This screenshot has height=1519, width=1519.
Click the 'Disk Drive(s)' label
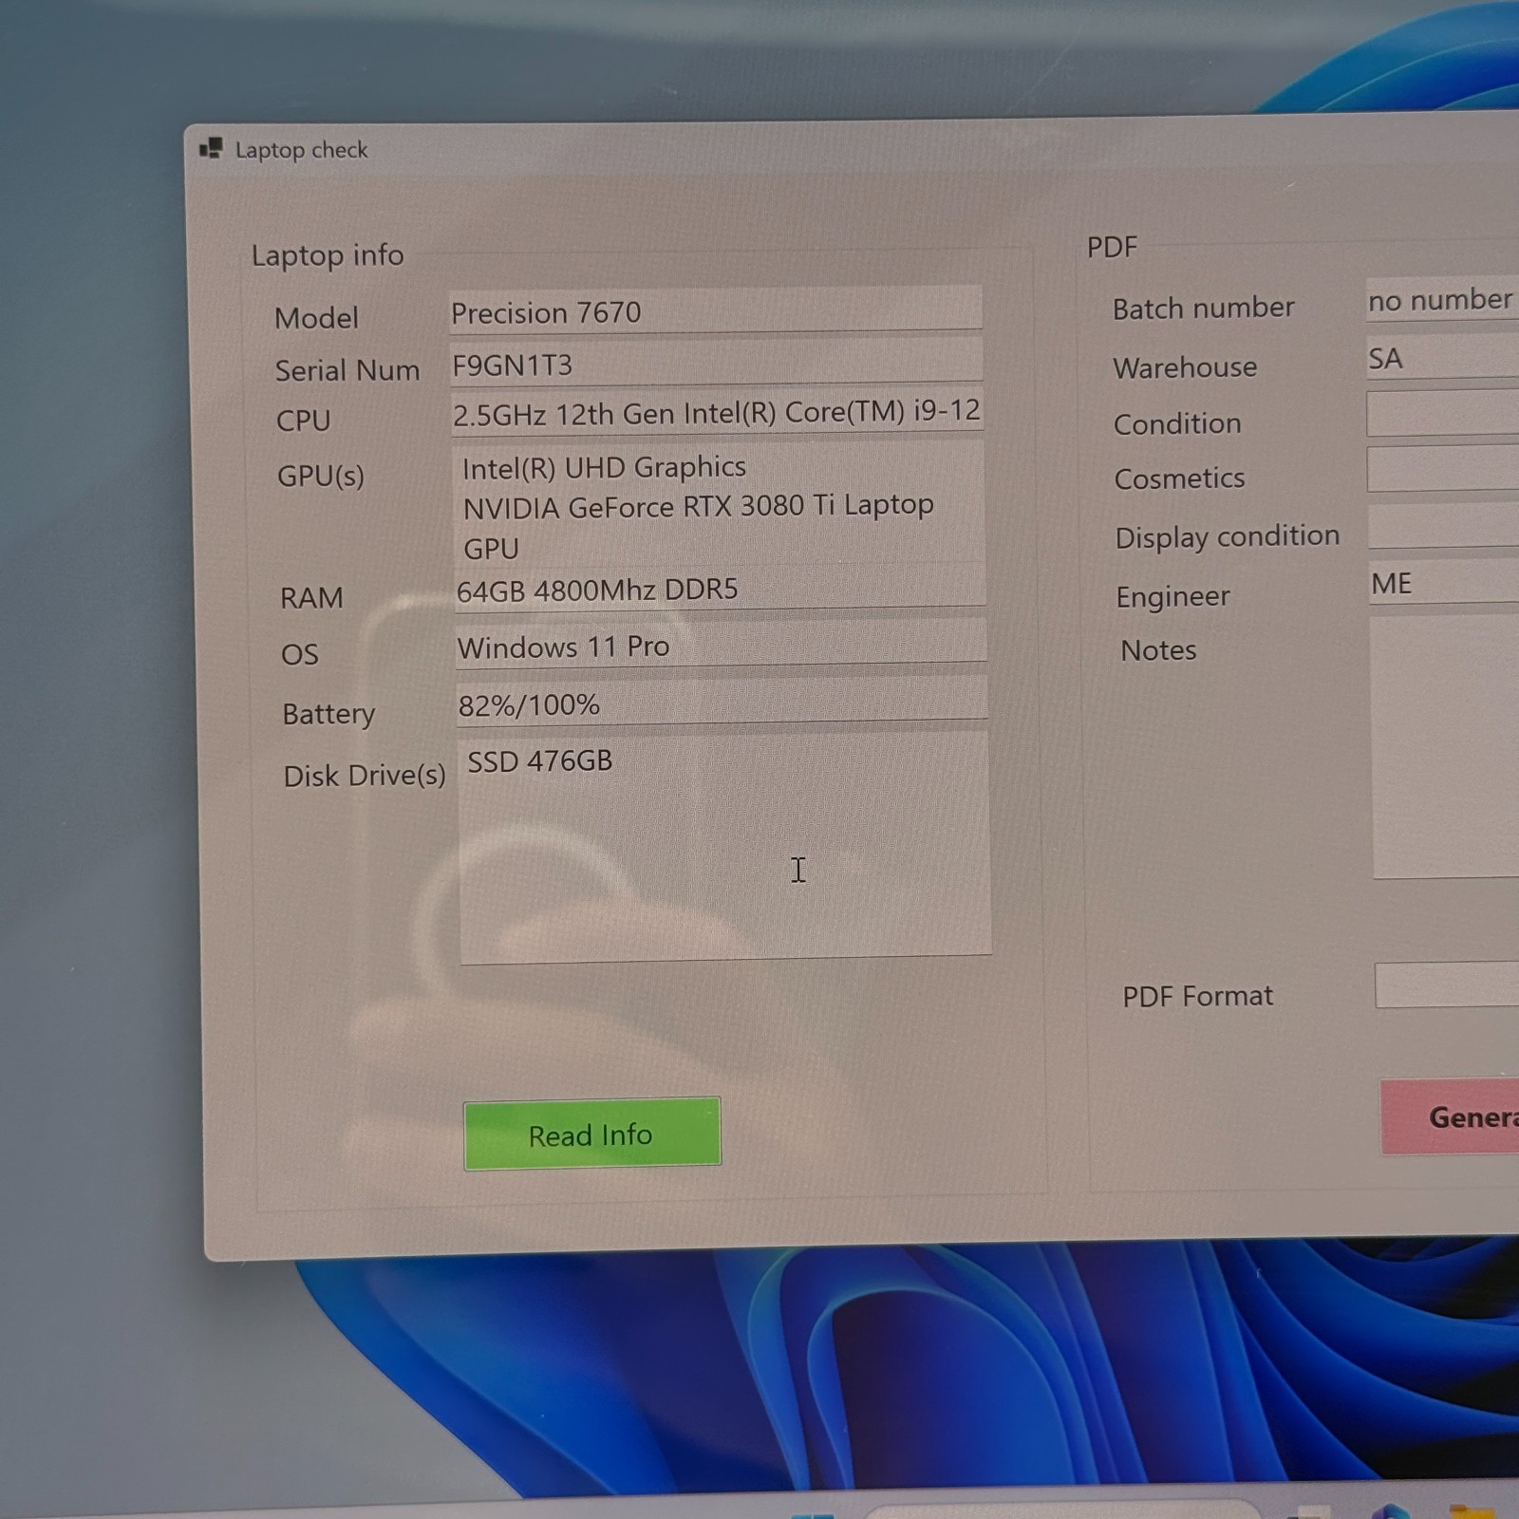[x=365, y=776]
